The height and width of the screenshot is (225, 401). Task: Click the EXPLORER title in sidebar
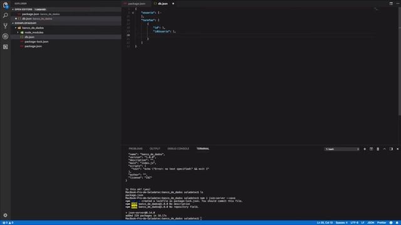click(21, 4)
